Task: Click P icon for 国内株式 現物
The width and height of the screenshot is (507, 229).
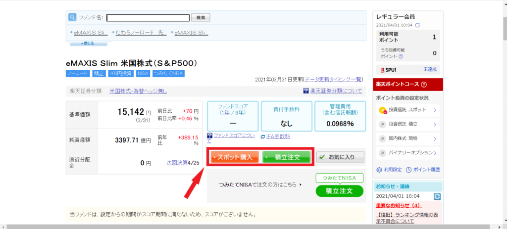Action: pyautogui.click(x=383, y=139)
